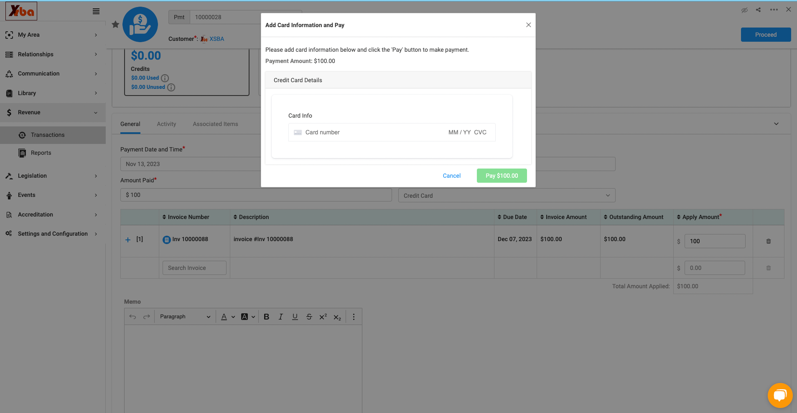
Task: Toggle the crossed-eye visibility icon
Action: pyautogui.click(x=744, y=10)
